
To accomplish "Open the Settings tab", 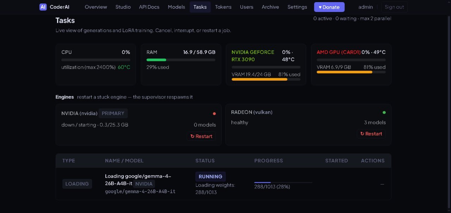I will coord(297,7).
